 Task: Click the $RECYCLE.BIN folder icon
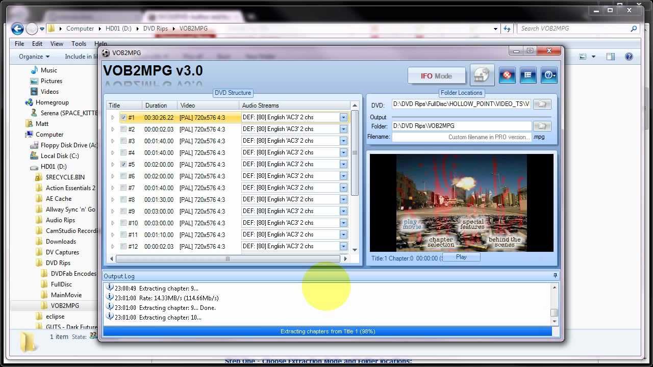click(39, 177)
